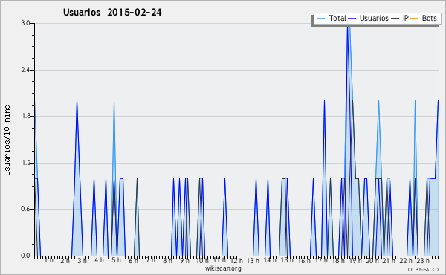The image size is (446, 275).
Task: Open the wikiscan.org source label
Action: pyautogui.click(x=223, y=268)
